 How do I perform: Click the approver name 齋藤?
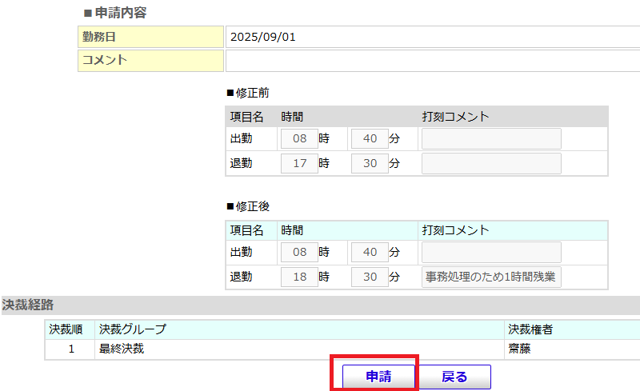click(x=520, y=349)
